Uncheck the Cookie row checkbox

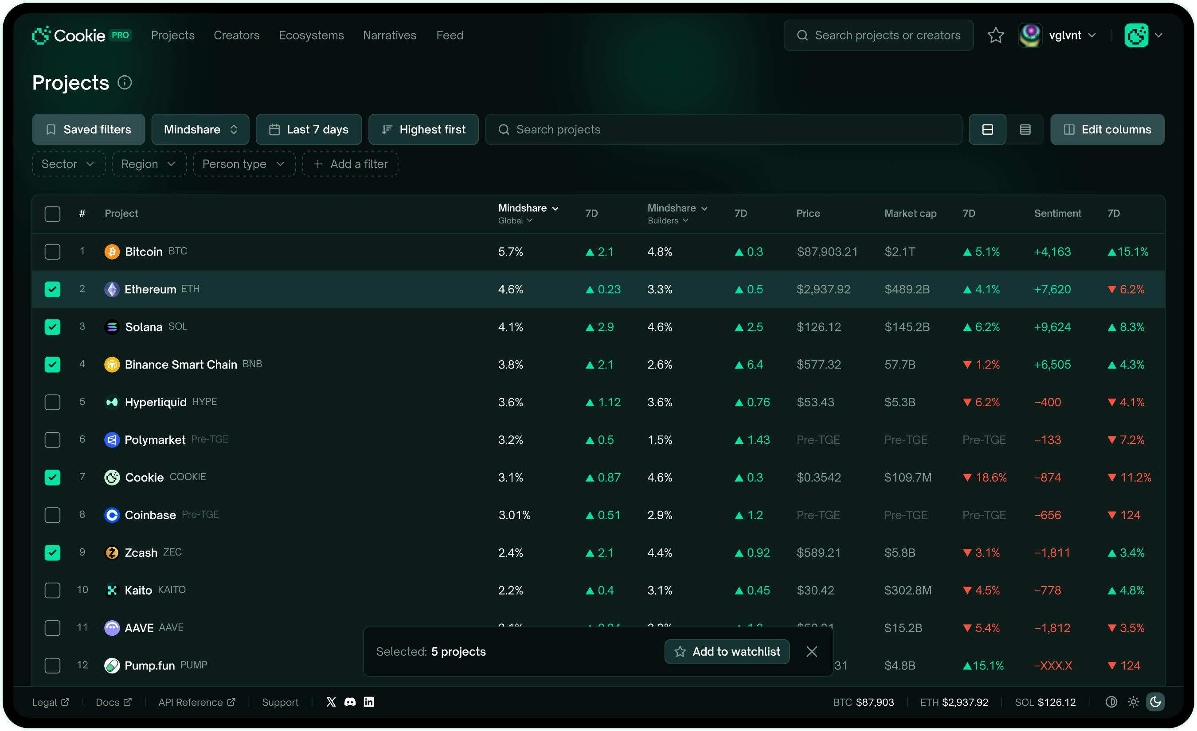(x=52, y=477)
